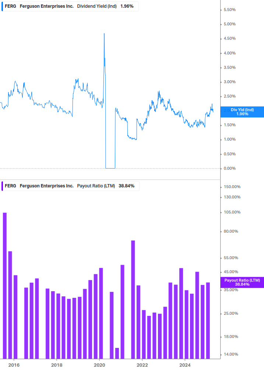Click the 25.00% tick on the payout axis
264x370 pixels.
[231, 313]
